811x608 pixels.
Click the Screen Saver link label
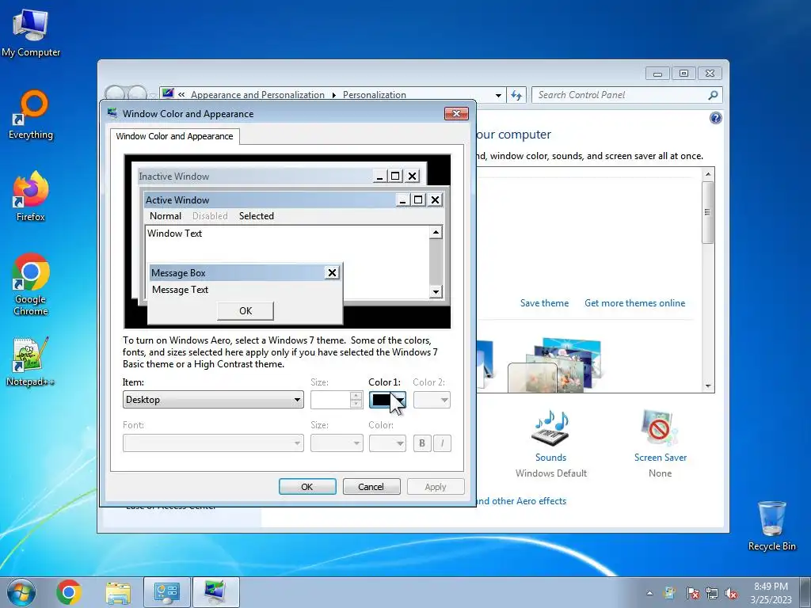coord(660,458)
